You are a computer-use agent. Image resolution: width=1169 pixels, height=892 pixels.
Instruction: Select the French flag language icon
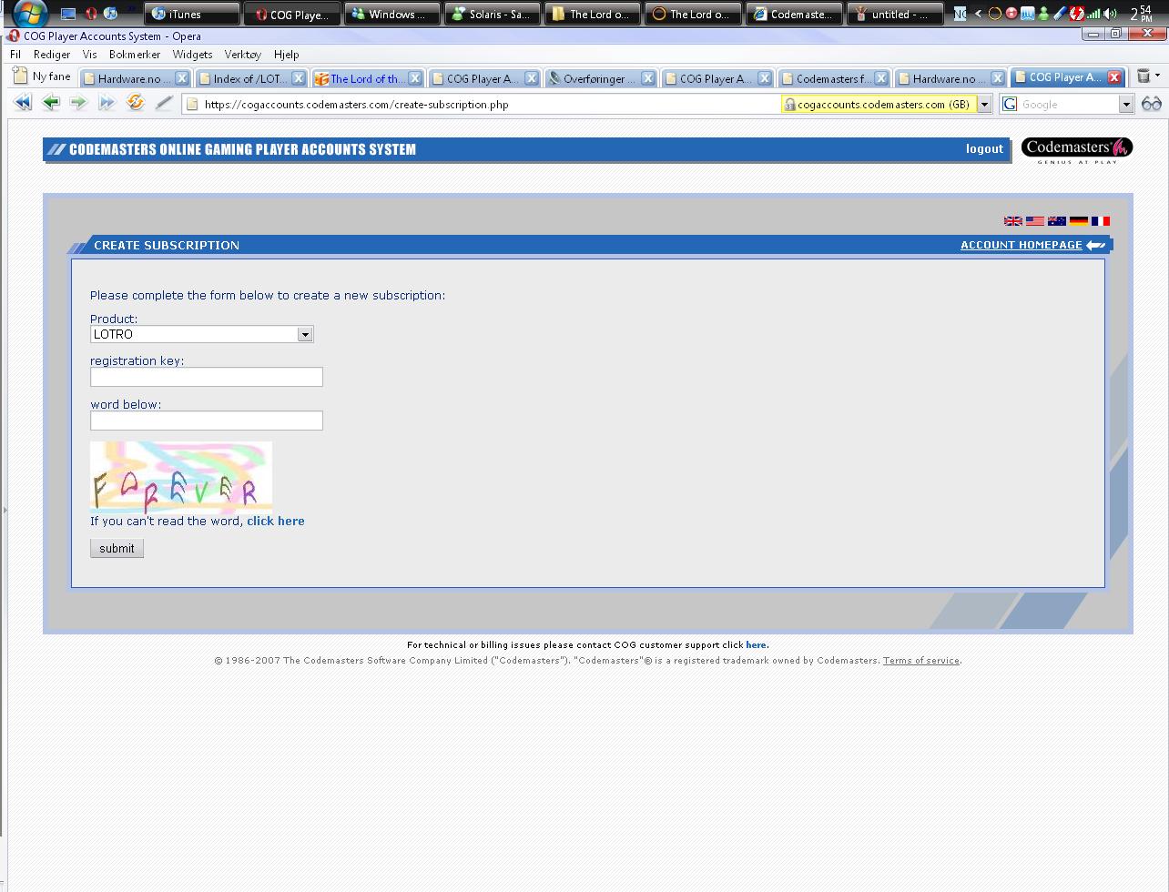1100,221
